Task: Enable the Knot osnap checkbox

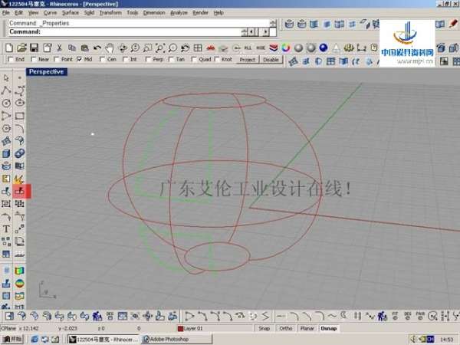Action: click(x=217, y=60)
